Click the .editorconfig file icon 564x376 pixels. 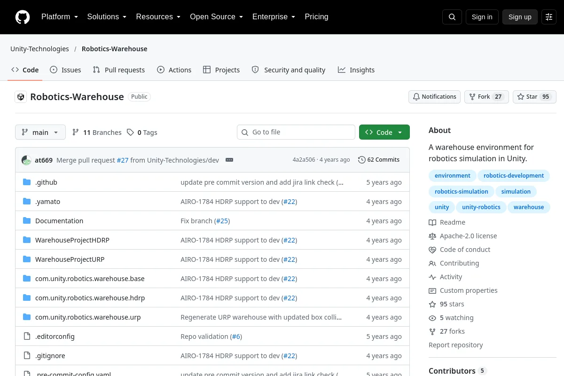27,337
